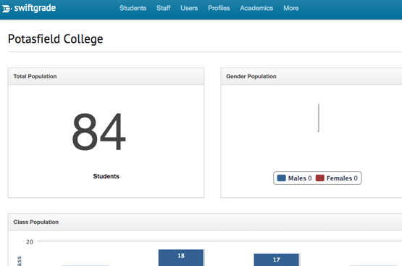Click the Potasfield College heading
Viewport: 402px width, 266px height.
click(x=55, y=39)
